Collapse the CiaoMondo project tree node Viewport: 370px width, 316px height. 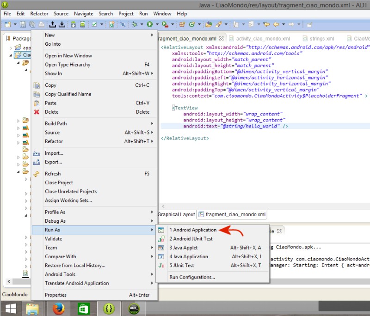[x=11, y=55]
